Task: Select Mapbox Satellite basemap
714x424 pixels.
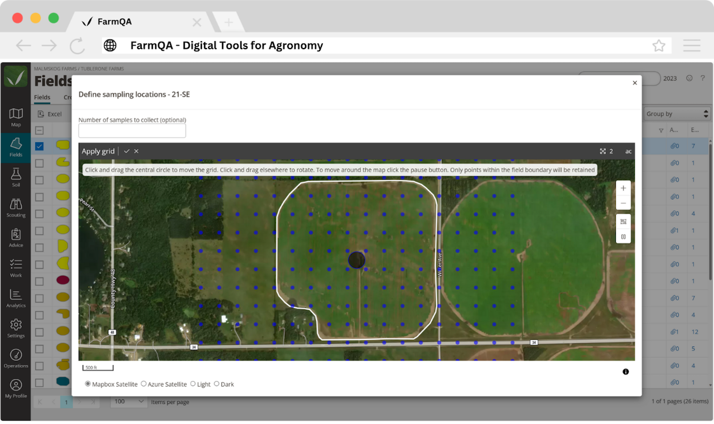Action: pyautogui.click(x=88, y=384)
